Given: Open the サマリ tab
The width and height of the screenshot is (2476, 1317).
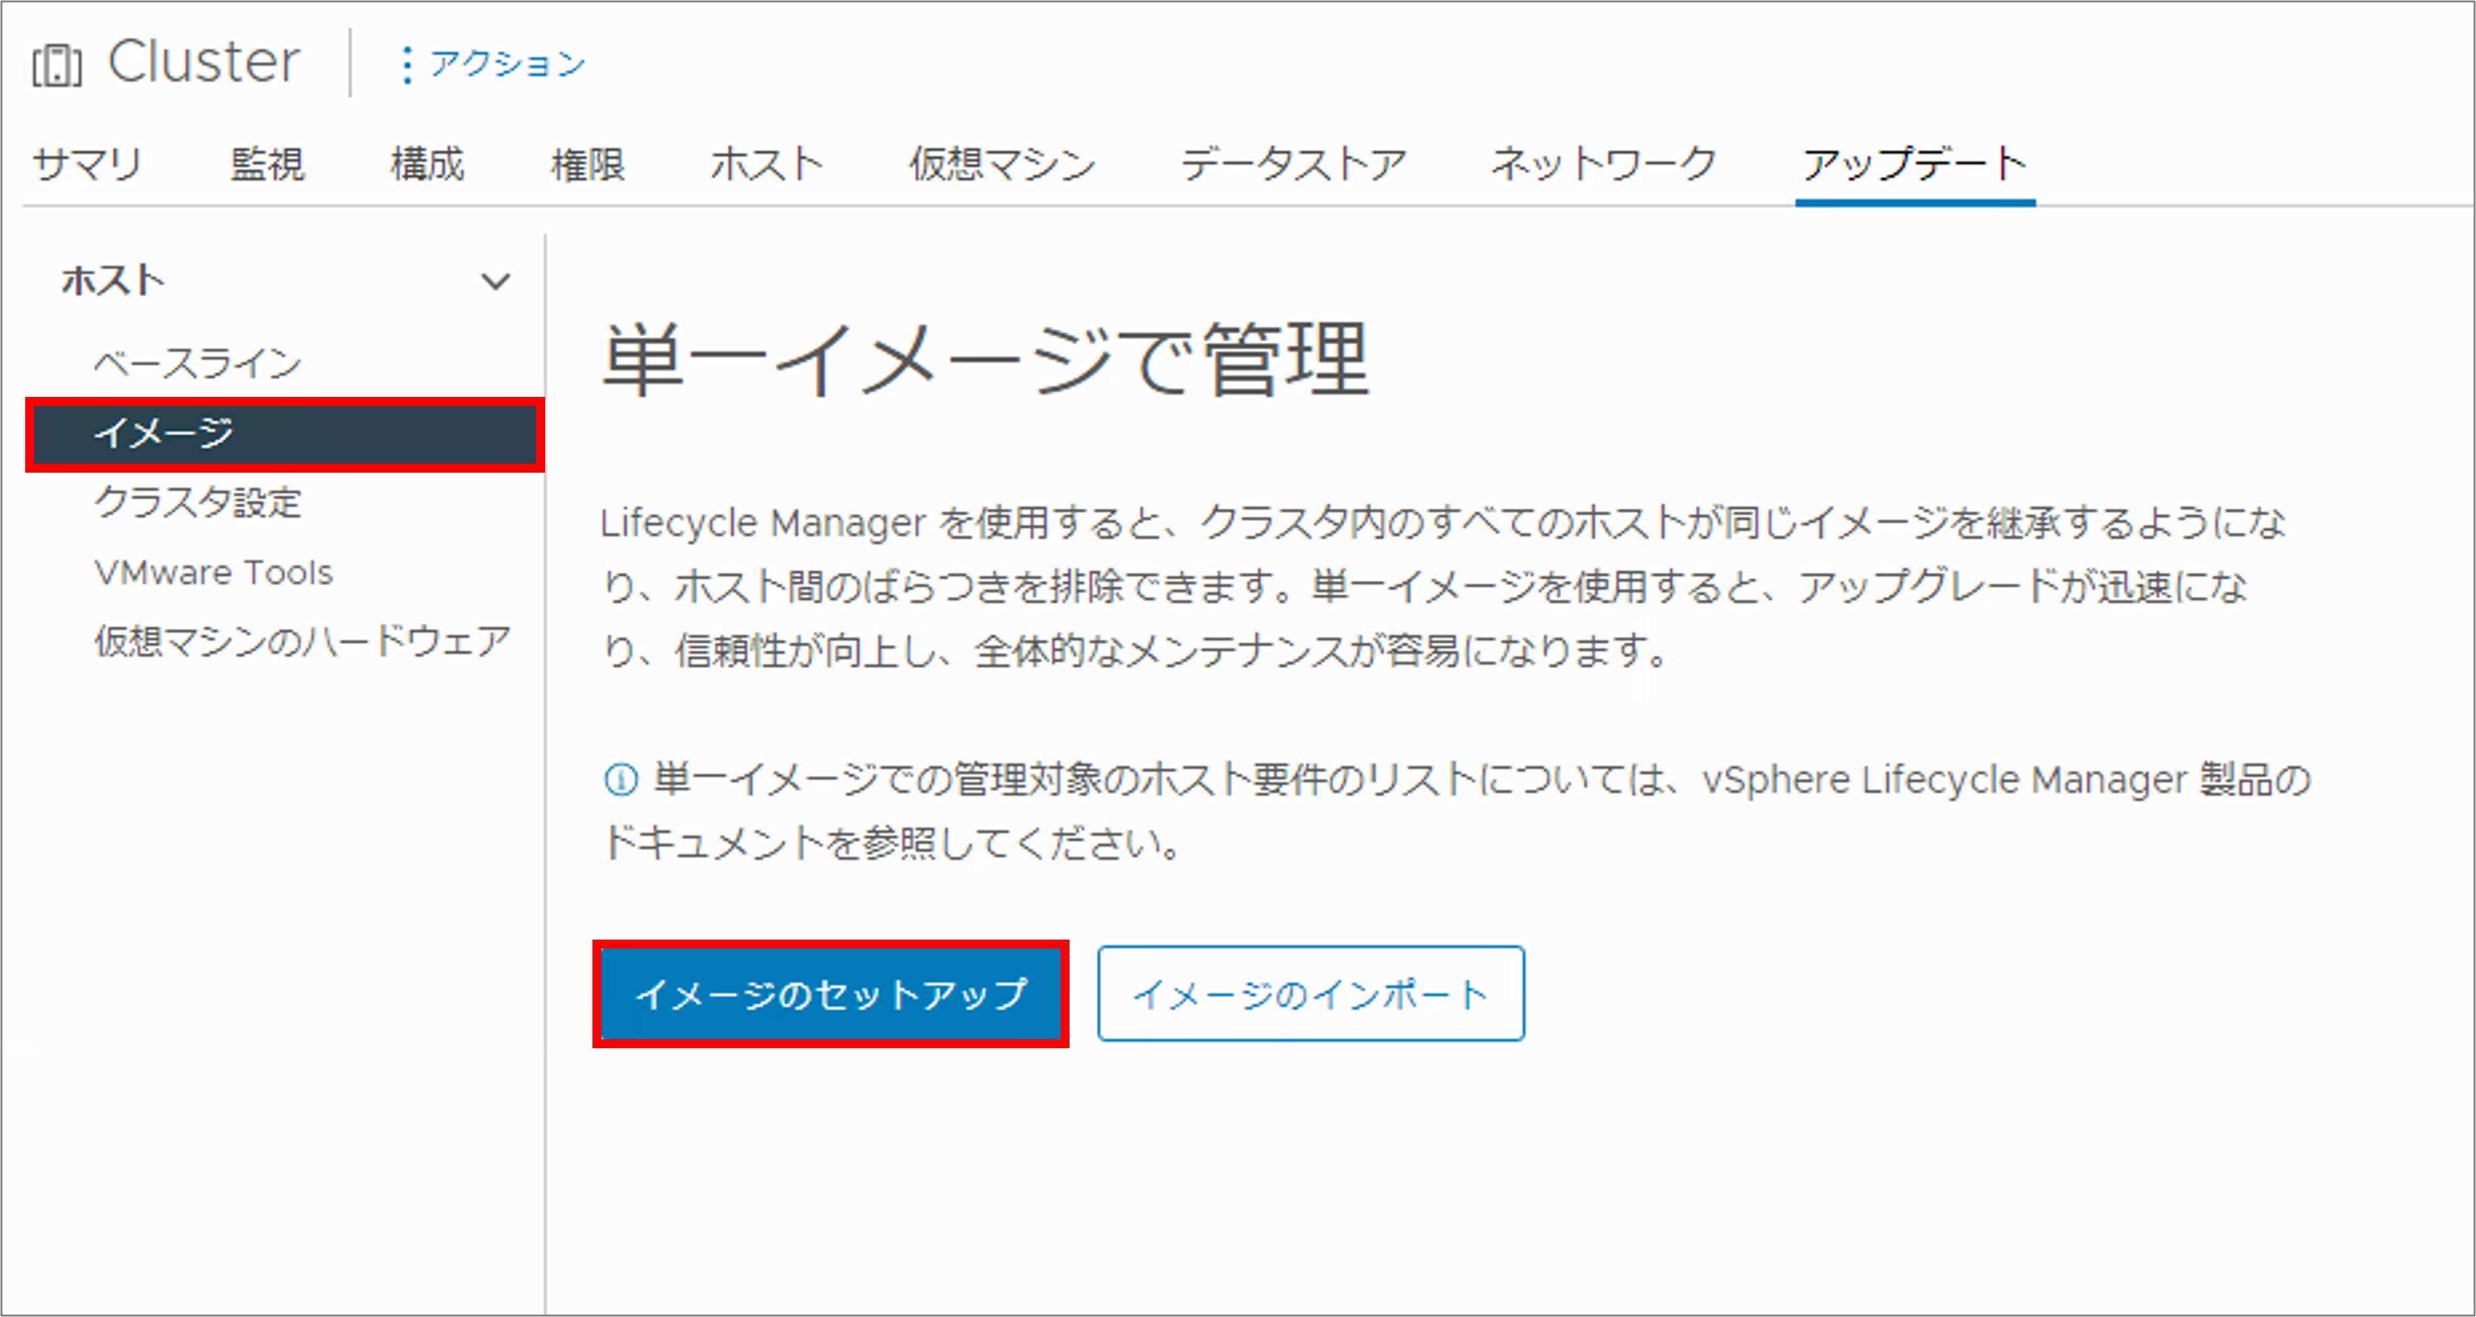Looking at the screenshot, I should click(x=88, y=164).
